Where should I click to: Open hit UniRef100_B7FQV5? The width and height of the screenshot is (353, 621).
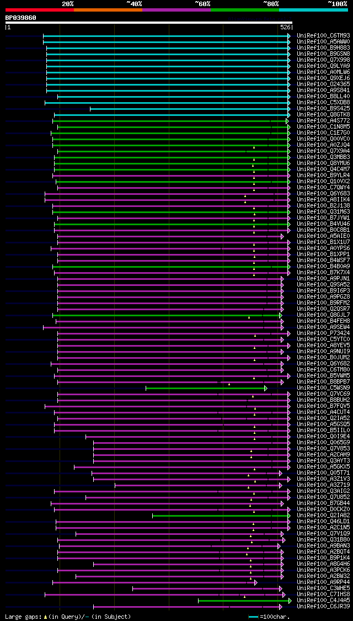point(323,406)
